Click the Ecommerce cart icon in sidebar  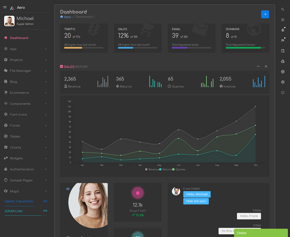(6, 93)
